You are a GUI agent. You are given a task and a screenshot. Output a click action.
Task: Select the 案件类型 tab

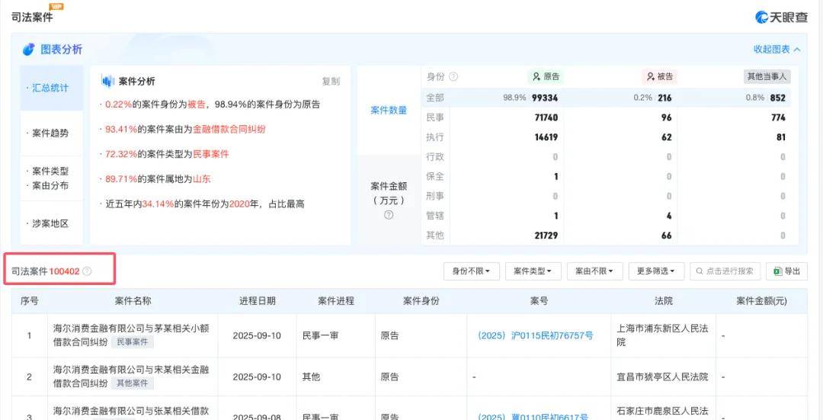point(50,172)
